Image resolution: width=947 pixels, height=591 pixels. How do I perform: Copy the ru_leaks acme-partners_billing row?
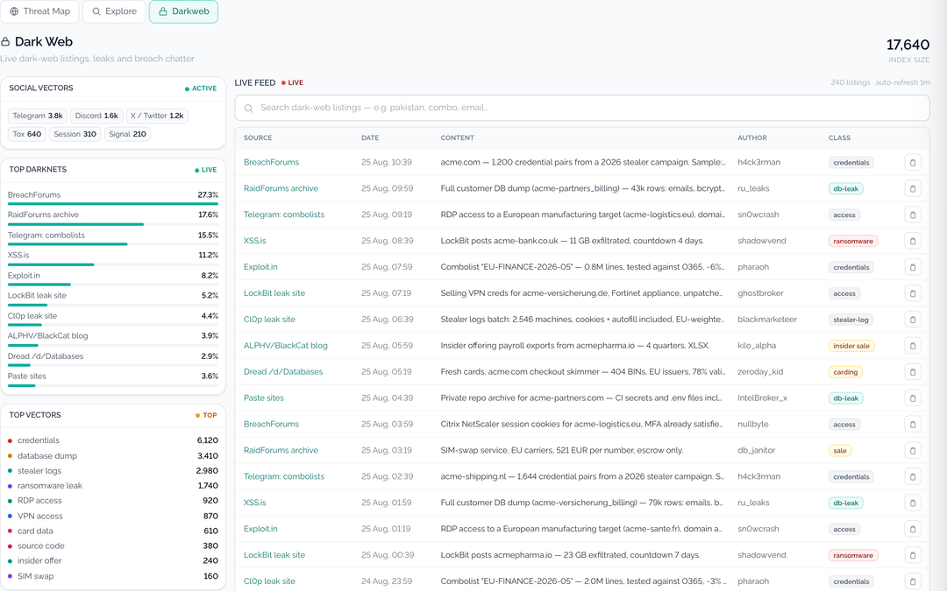pos(913,189)
